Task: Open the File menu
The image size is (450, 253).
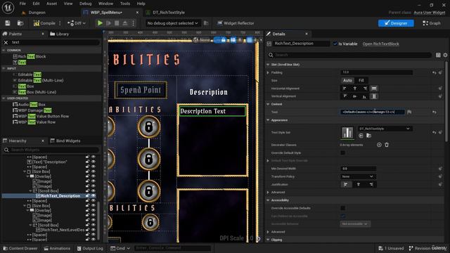Action: coord(22,4)
